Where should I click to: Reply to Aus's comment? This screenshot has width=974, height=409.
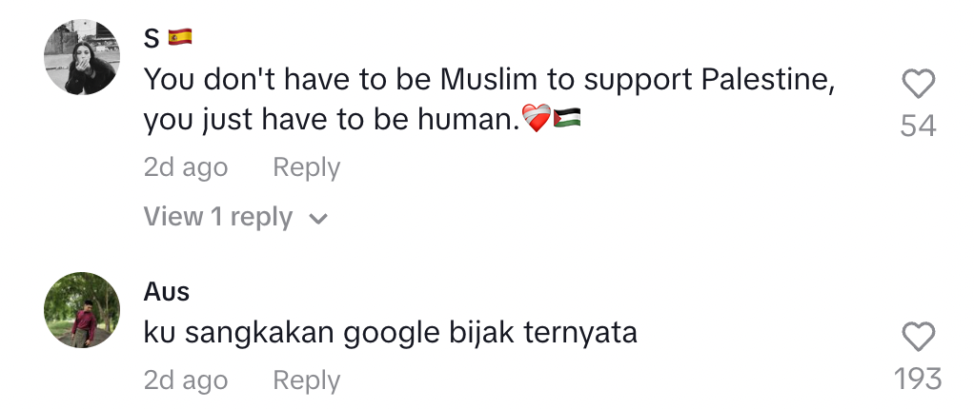click(x=306, y=380)
